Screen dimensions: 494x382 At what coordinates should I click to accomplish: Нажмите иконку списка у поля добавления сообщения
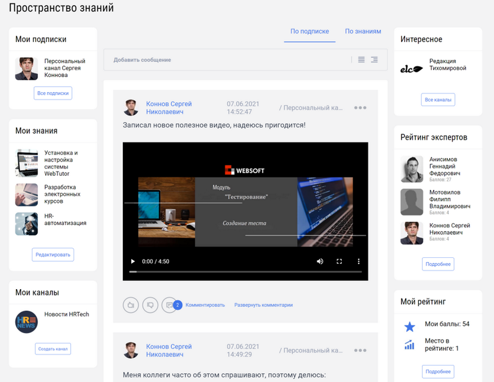(x=361, y=59)
